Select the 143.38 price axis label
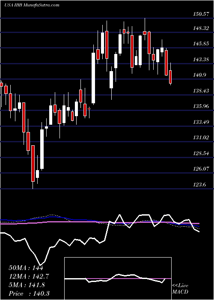Image resolution: width=214 pixels, height=300 pixels. [x=202, y=60]
